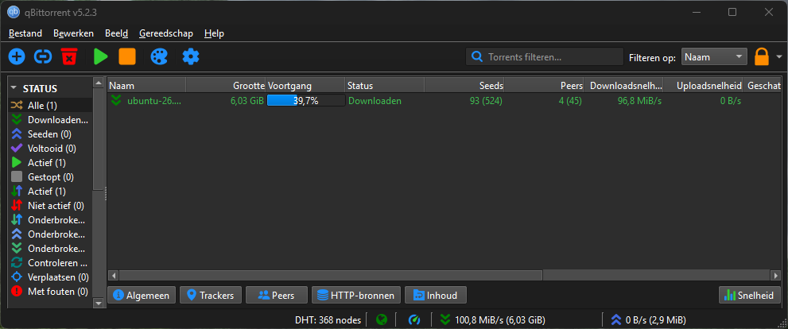Open the Help menu
The width and height of the screenshot is (788, 329).
point(214,33)
